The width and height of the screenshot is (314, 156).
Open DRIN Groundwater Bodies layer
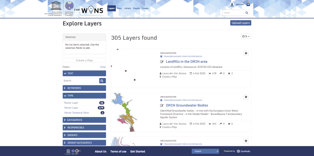pos(187,106)
